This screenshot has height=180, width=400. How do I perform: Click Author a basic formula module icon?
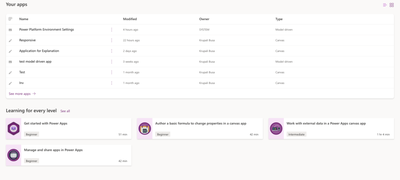[x=145, y=129]
